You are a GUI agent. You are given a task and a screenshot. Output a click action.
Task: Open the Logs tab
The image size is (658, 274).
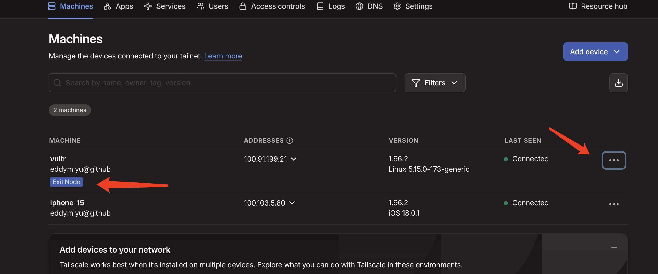(x=331, y=6)
